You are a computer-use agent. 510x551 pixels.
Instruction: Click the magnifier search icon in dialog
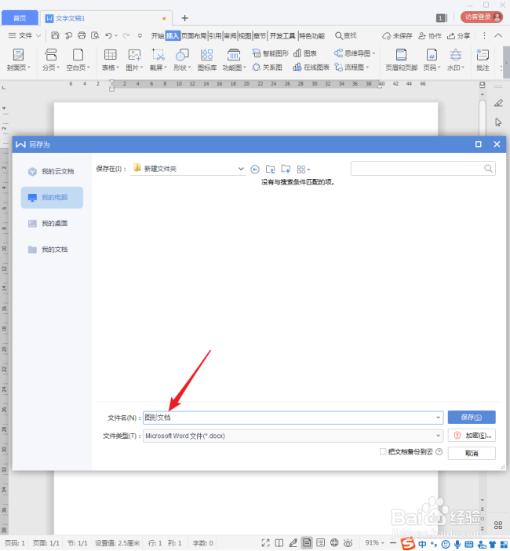[x=488, y=169]
